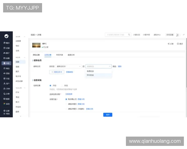Open CRM in the dark sidebar
The height and width of the screenshot is (149, 187).
(x=7, y=89)
